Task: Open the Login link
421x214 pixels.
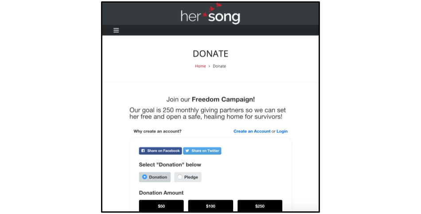Action: (x=282, y=131)
